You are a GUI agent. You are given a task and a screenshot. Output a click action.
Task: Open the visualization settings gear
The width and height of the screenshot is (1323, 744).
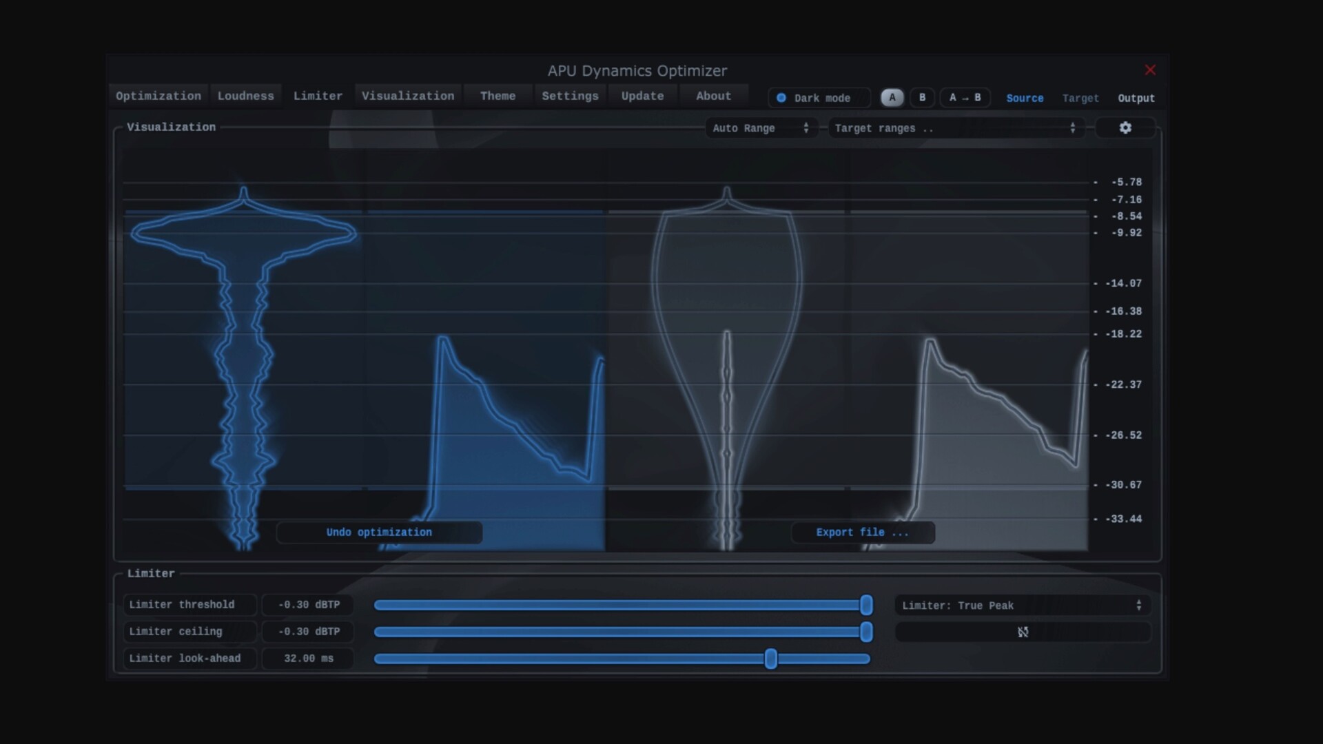[x=1125, y=127]
